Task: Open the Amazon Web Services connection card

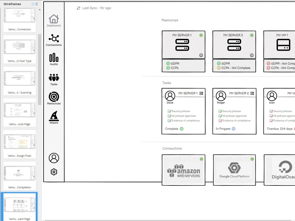Action: pyautogui.click(x=183, y=170)
